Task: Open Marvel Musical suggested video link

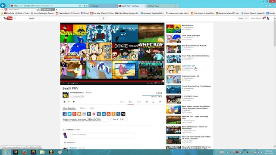Action: pyautogui.click(x=188, y=25)
